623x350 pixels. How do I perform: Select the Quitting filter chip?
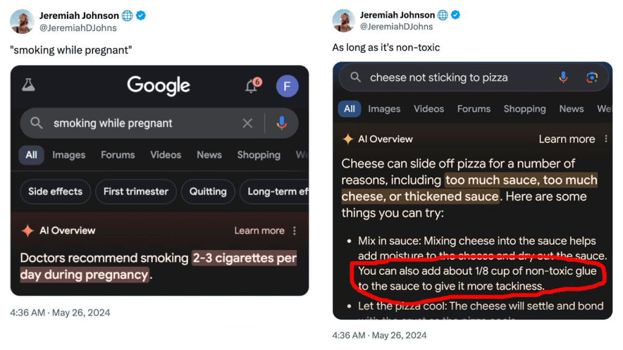tap(207, 191)
